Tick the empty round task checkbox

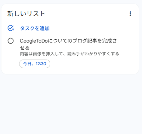pos(11,41)
